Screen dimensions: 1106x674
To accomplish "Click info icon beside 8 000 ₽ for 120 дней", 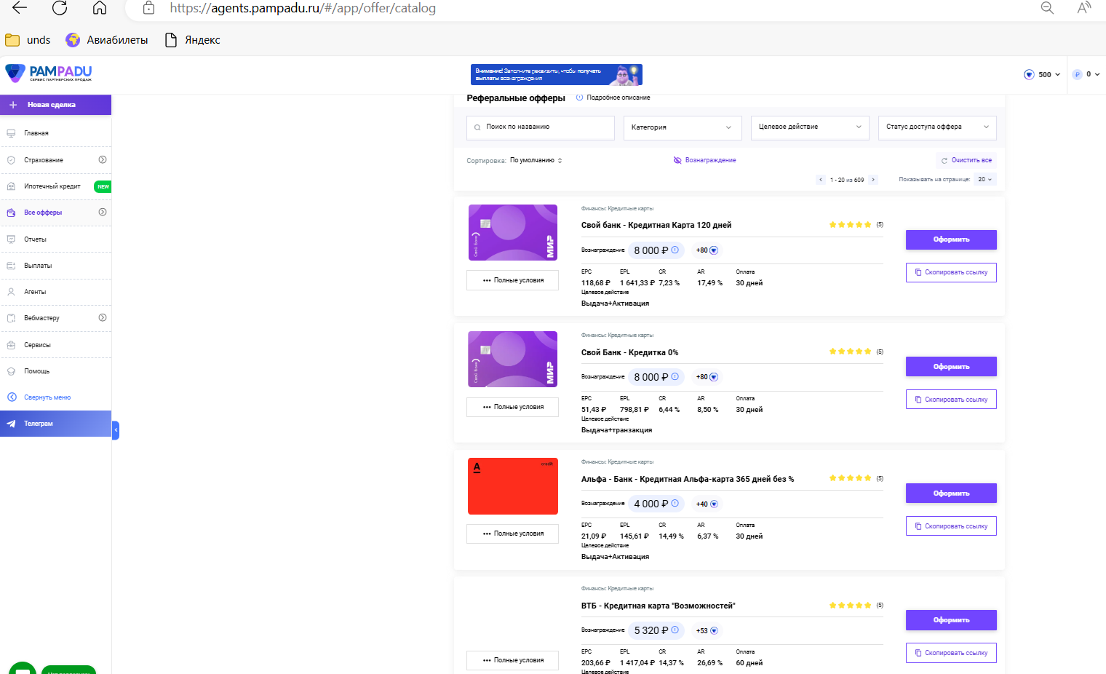I will (675, 250).
